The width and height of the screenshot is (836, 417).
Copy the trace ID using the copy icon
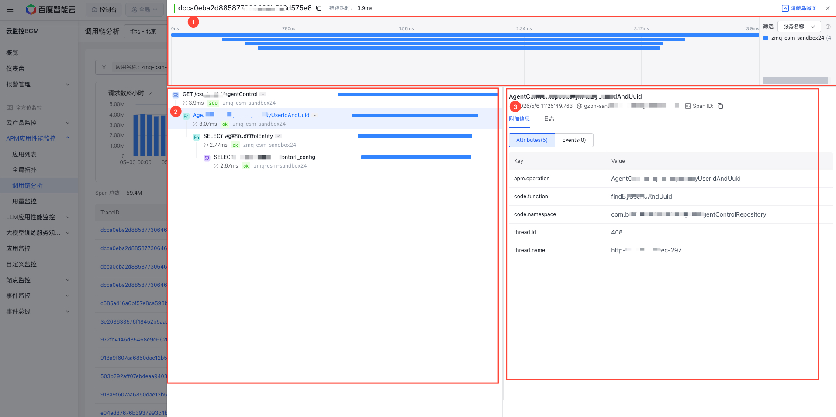coord(319,8)
